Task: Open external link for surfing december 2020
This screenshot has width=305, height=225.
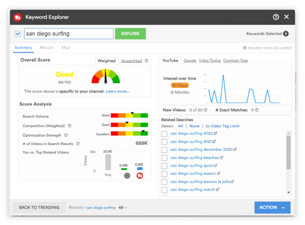Action: (x=235, y=150)
